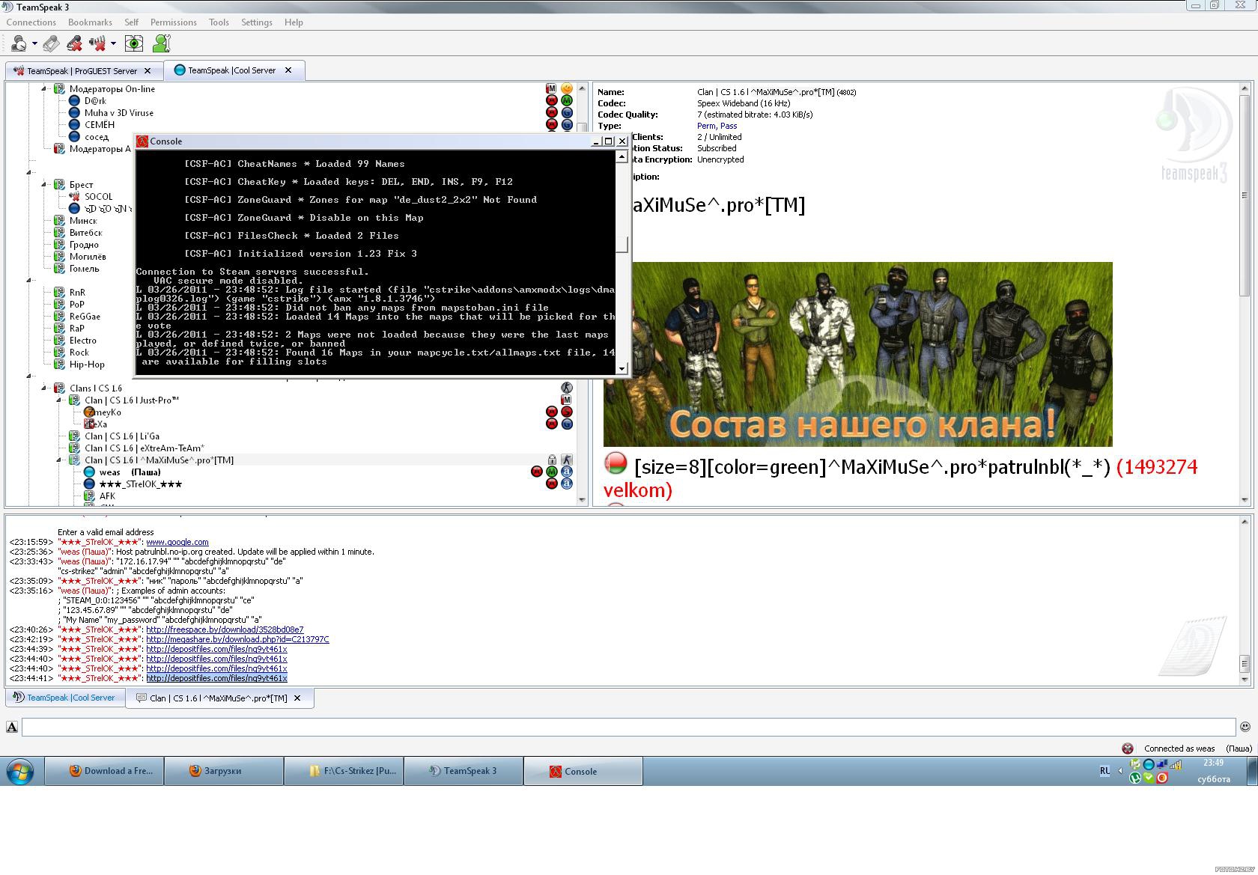
Task: Collapse the Clan | CS 1.6 | ^MaXiMuSe^.pro*[TM] channel
Action: (59, 460)
